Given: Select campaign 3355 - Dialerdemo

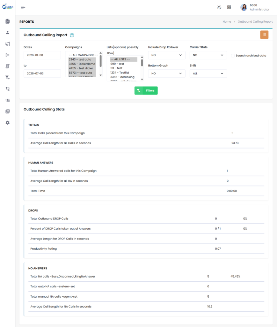Looking at the screenshot, I should tap(82, 64).
